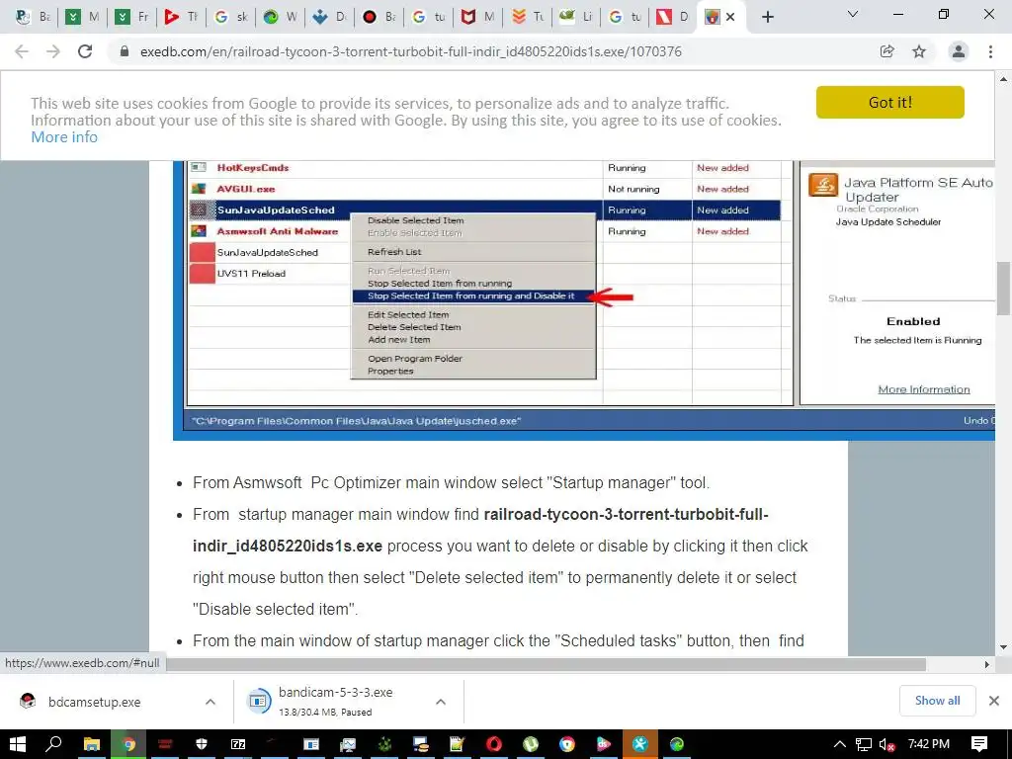
Task: Open the tab search dropdown chevron
Action: click(853, 14)
